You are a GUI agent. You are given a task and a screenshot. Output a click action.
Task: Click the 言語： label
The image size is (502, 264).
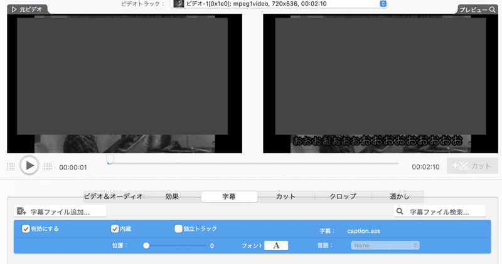325,245
